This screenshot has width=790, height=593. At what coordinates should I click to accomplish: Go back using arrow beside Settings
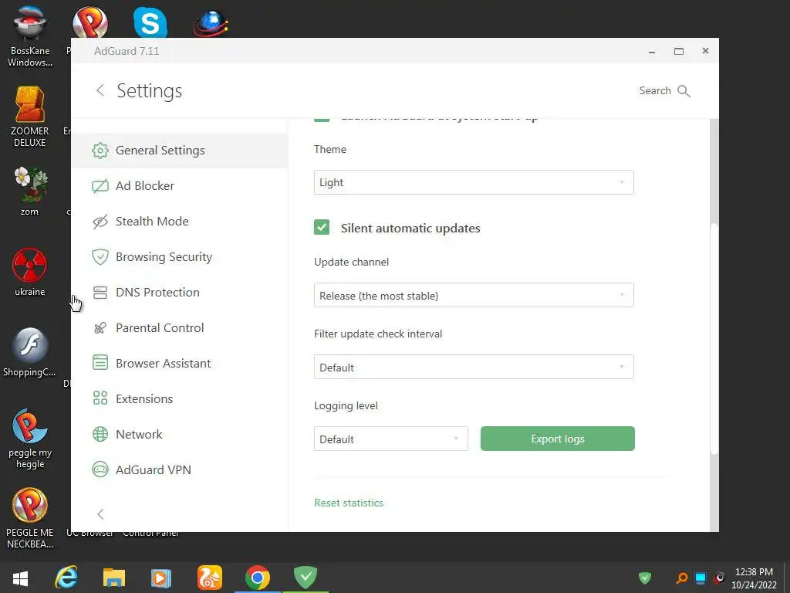100,90
